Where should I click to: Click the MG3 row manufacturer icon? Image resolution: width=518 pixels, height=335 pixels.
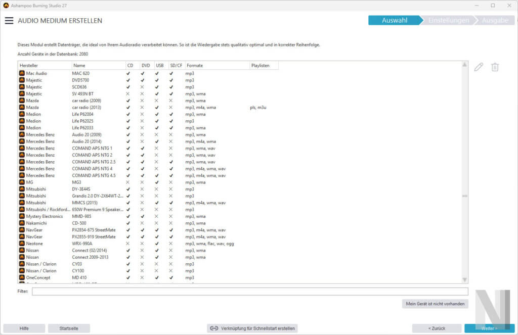22,182
